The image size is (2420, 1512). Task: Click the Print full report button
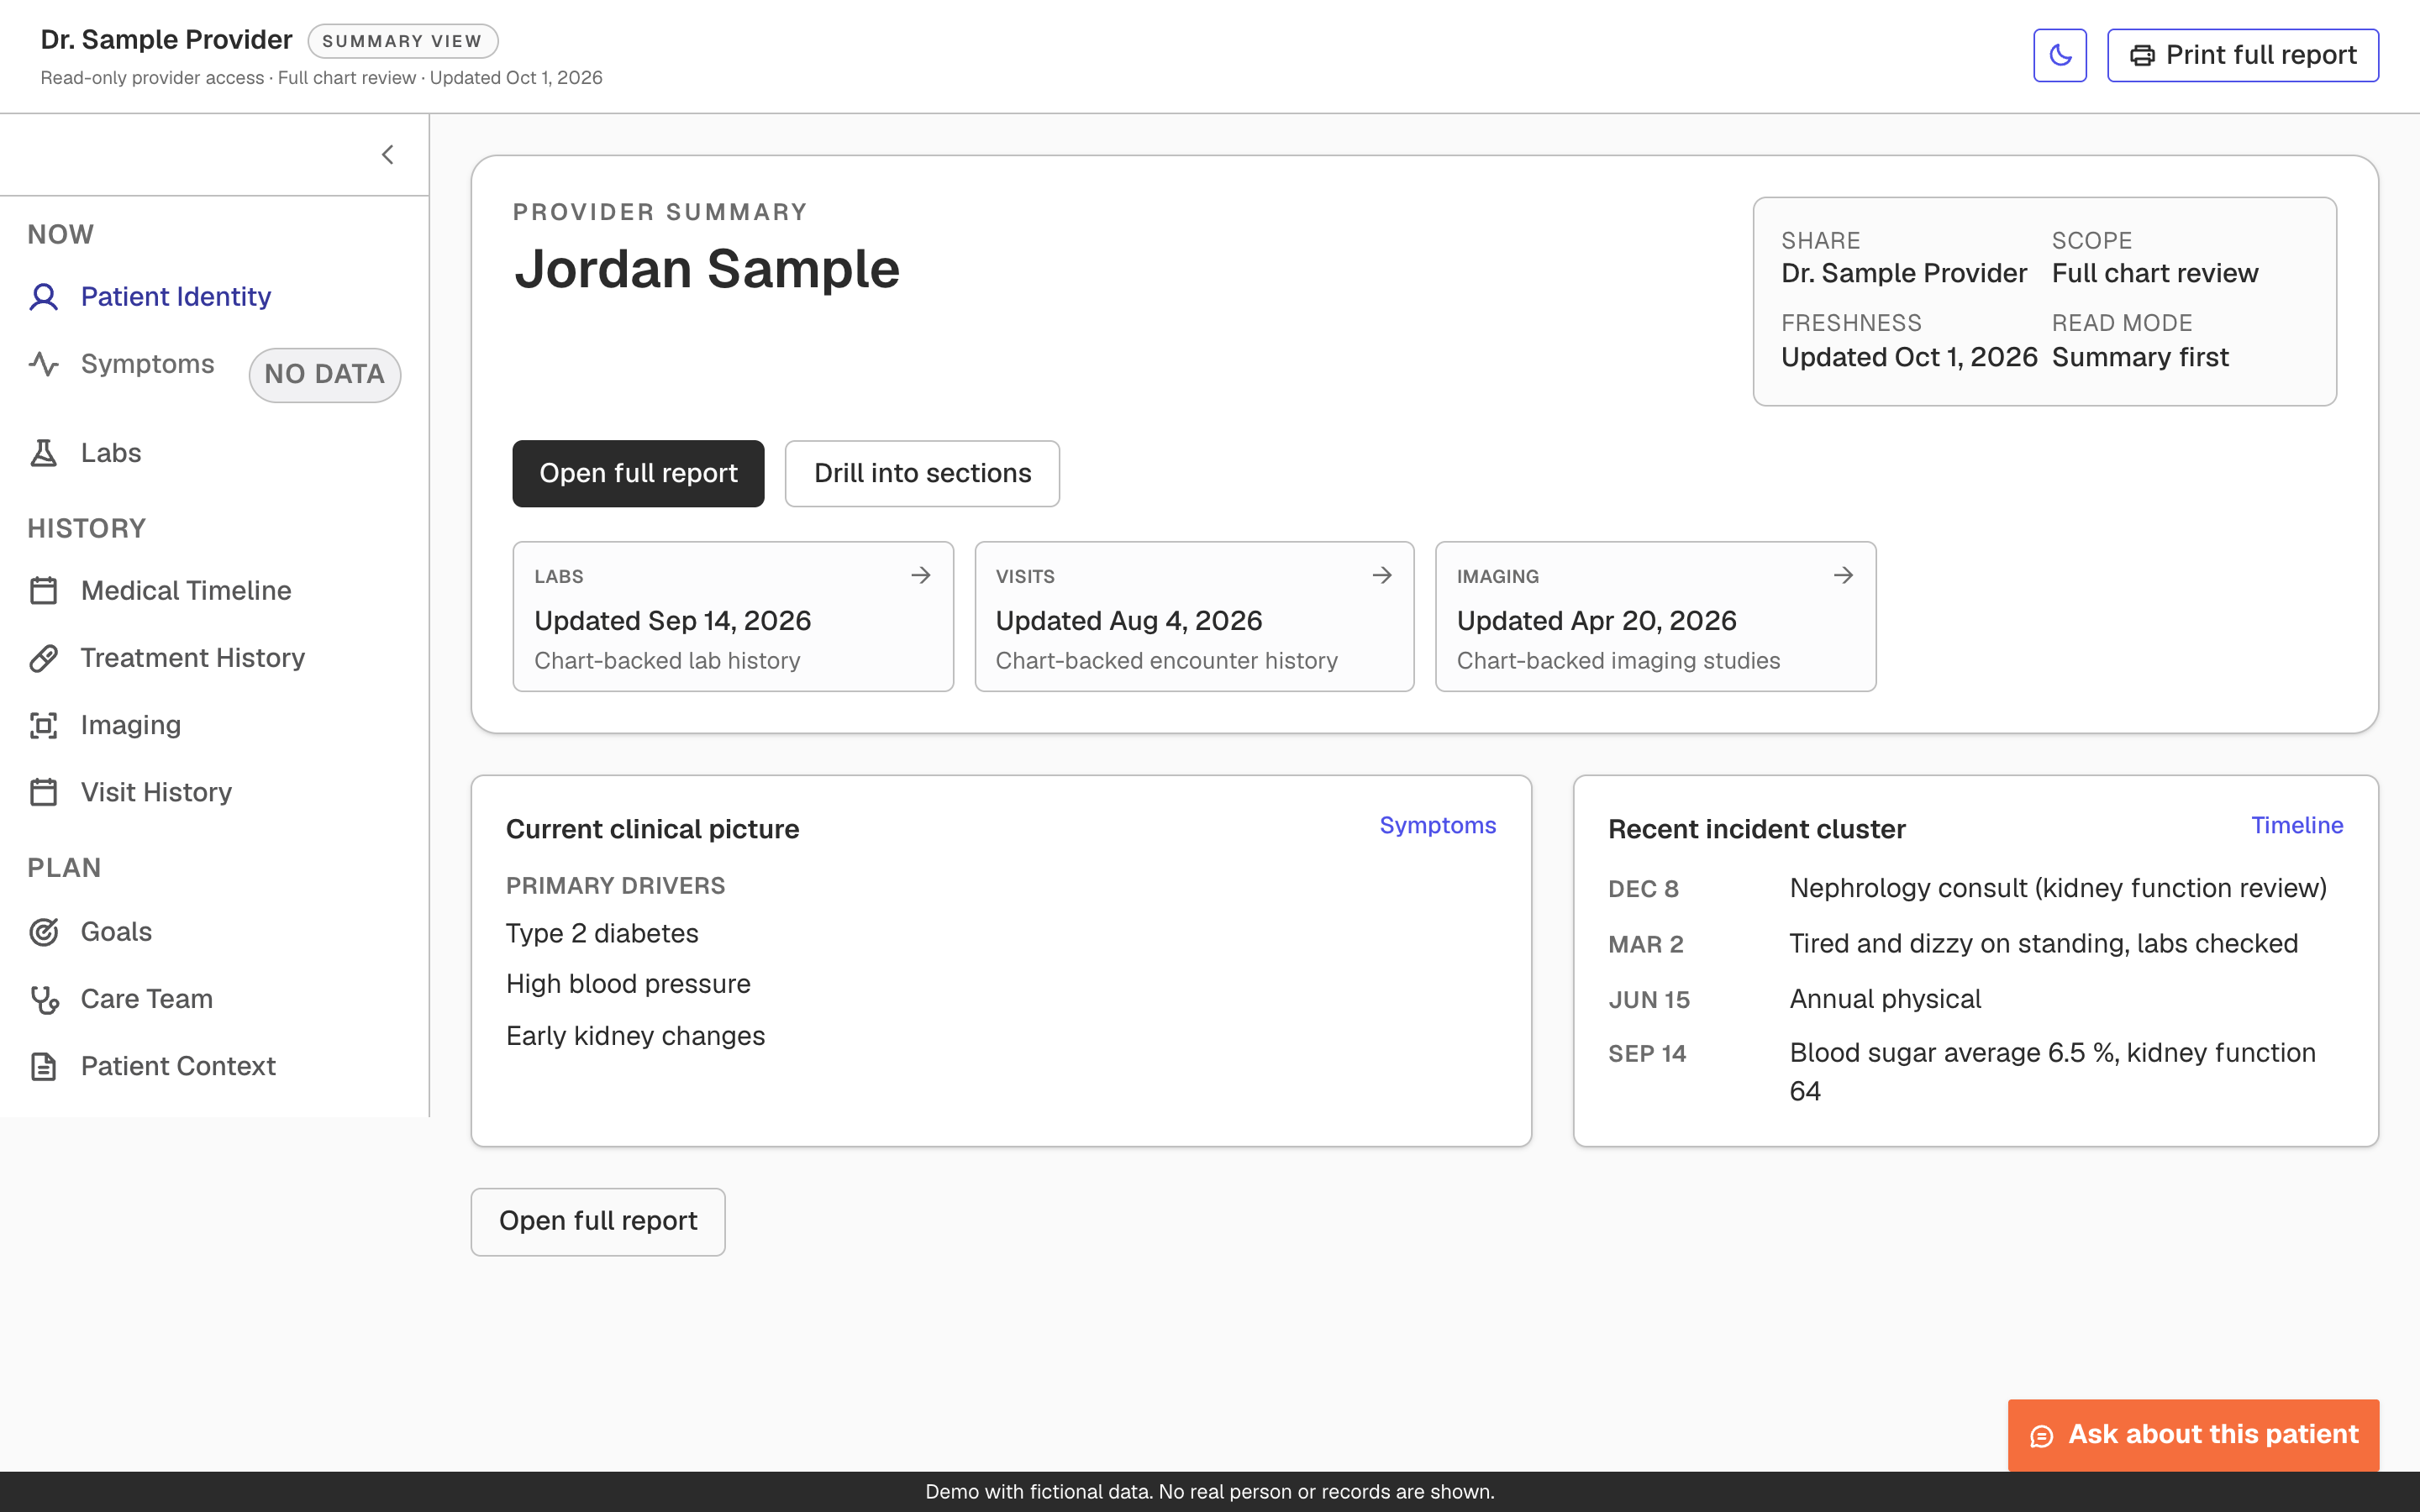click(2242, 55)
